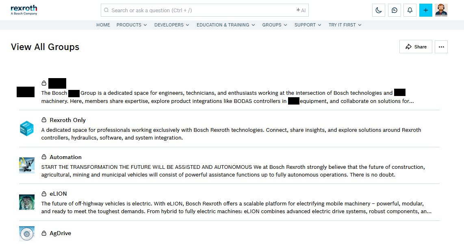Click the AgDrive group thumbnail

click(x=27, y=234)
